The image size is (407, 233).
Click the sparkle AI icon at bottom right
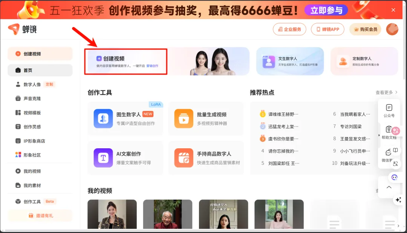point(398,200)
